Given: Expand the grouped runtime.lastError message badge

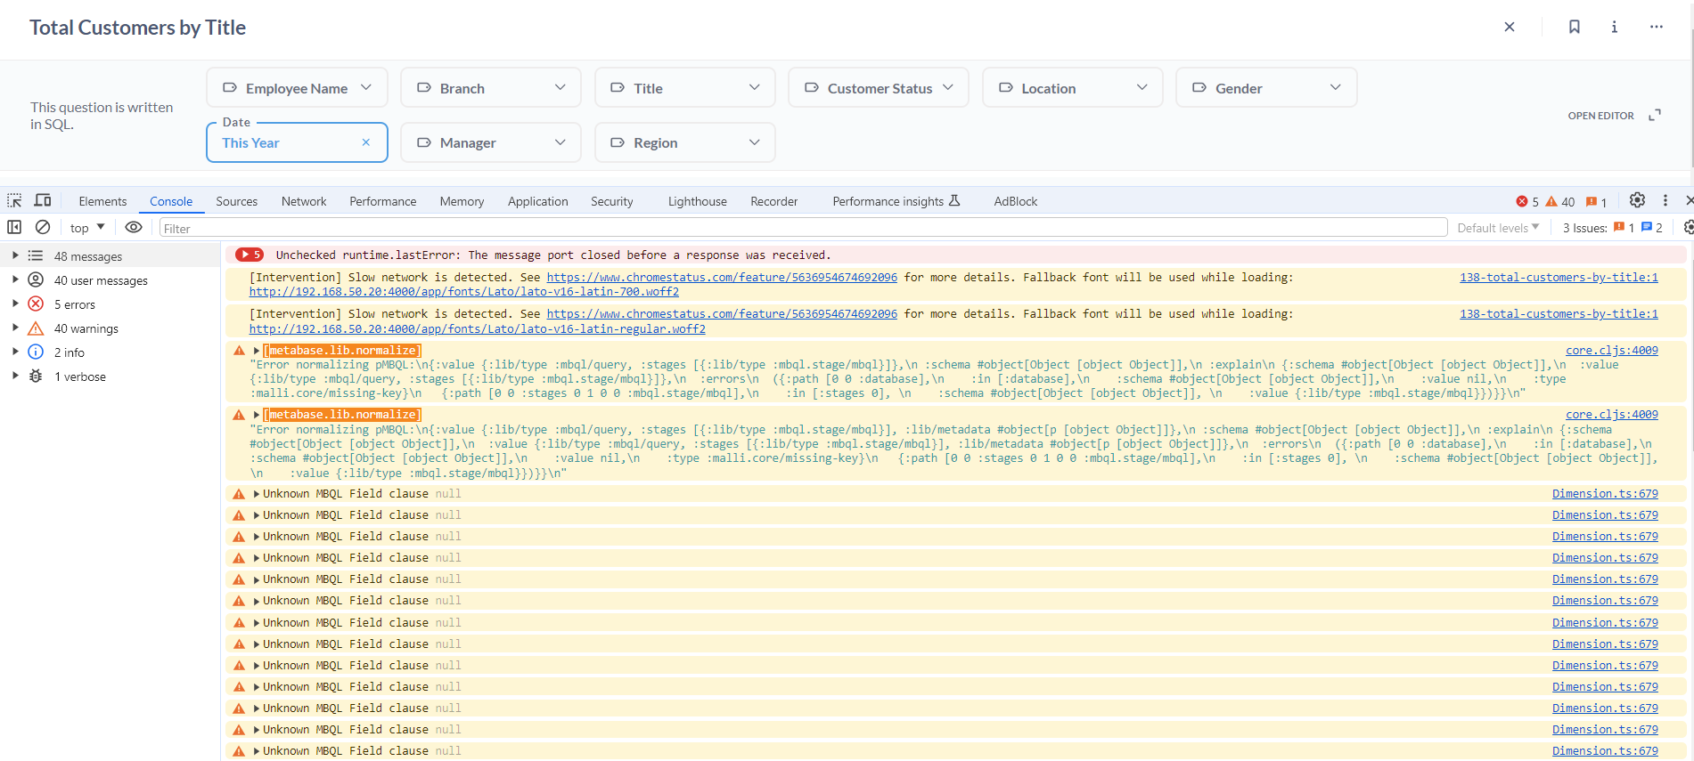Looking at the screenshot, I should pos(250,255).
